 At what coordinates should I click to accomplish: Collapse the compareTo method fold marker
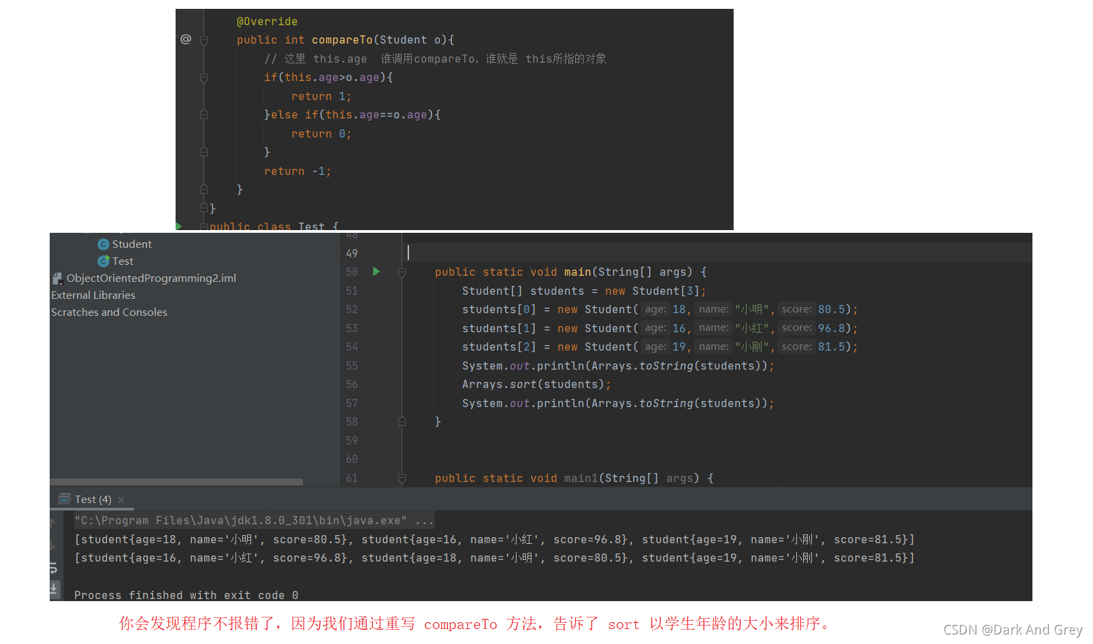tap(203, 41)
